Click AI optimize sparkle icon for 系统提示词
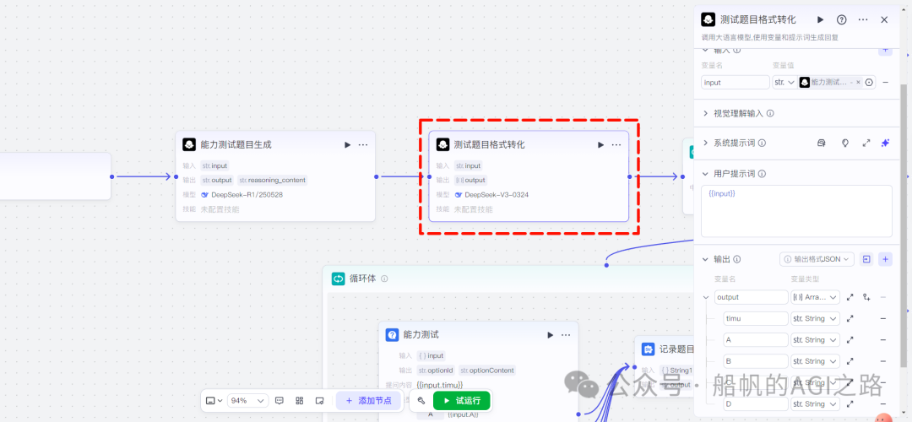The height and width of the screenshot is (422, 912). click(x=885, y=143)
